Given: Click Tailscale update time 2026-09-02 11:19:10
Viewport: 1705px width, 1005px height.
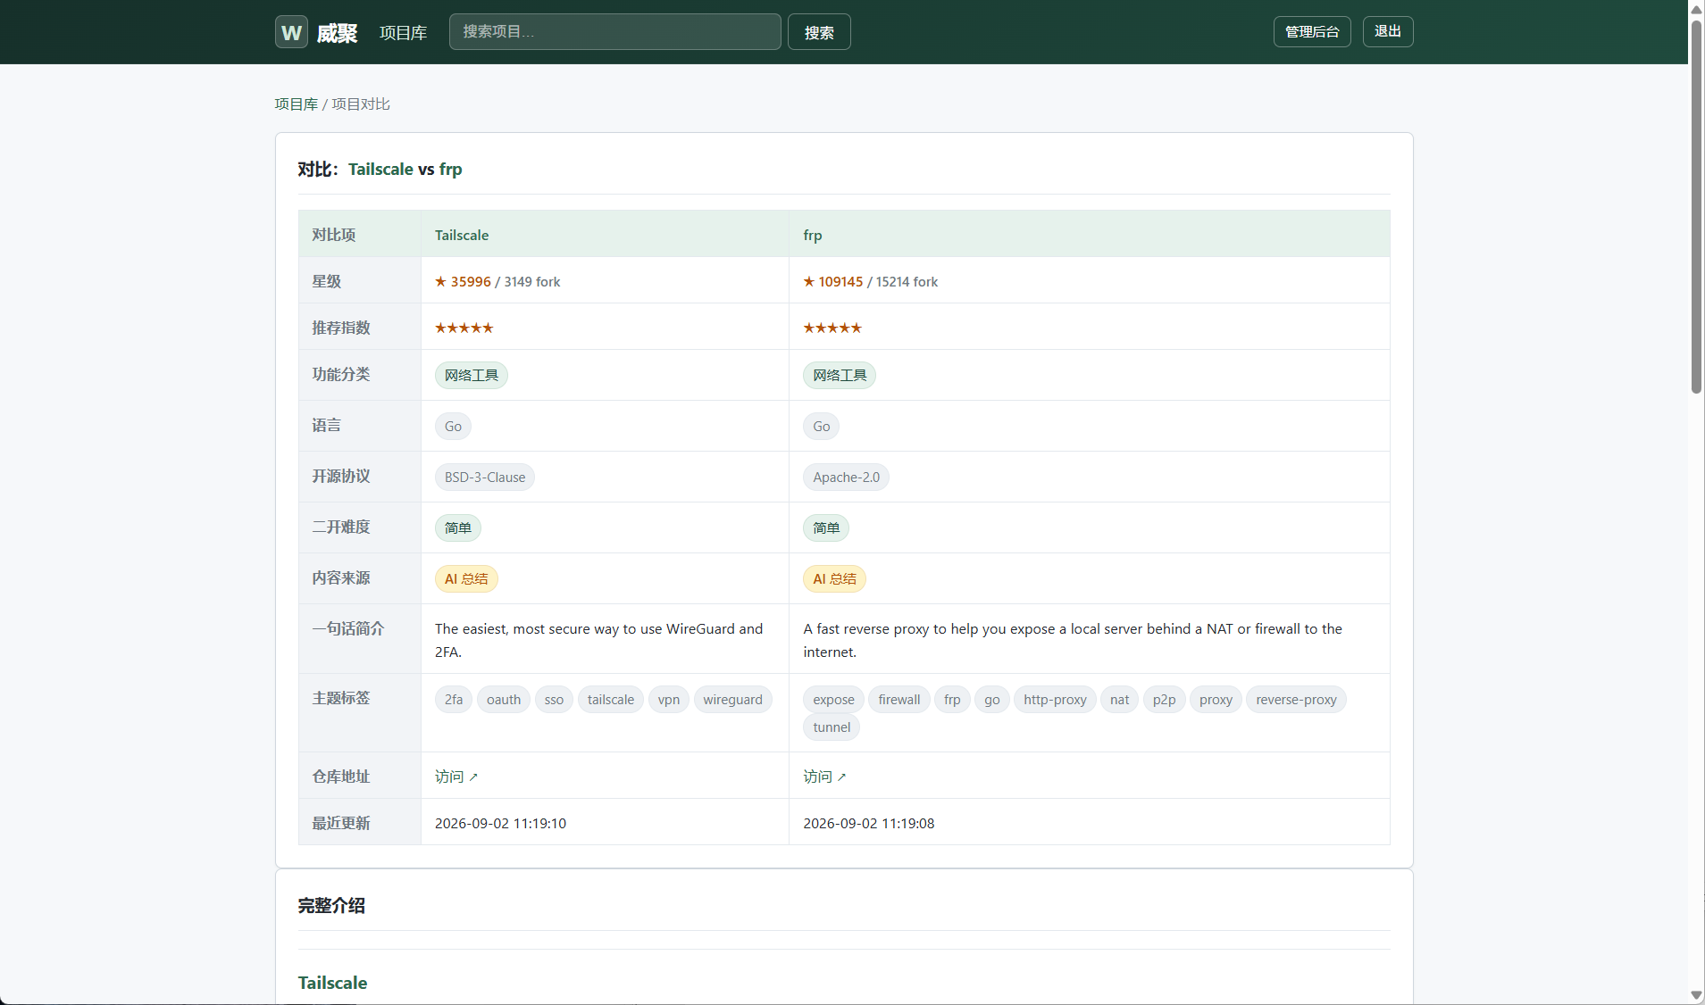Looking at the screenshot, I should 500,823.
